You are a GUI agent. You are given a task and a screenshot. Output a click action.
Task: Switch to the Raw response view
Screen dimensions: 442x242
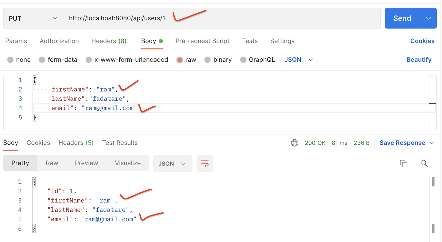pyautogui.click(x=52, y=163)
